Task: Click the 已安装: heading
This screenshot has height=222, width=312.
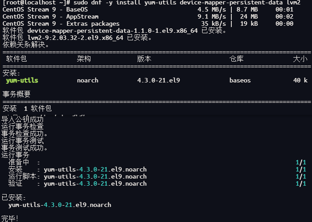Action: pos(14,198)
